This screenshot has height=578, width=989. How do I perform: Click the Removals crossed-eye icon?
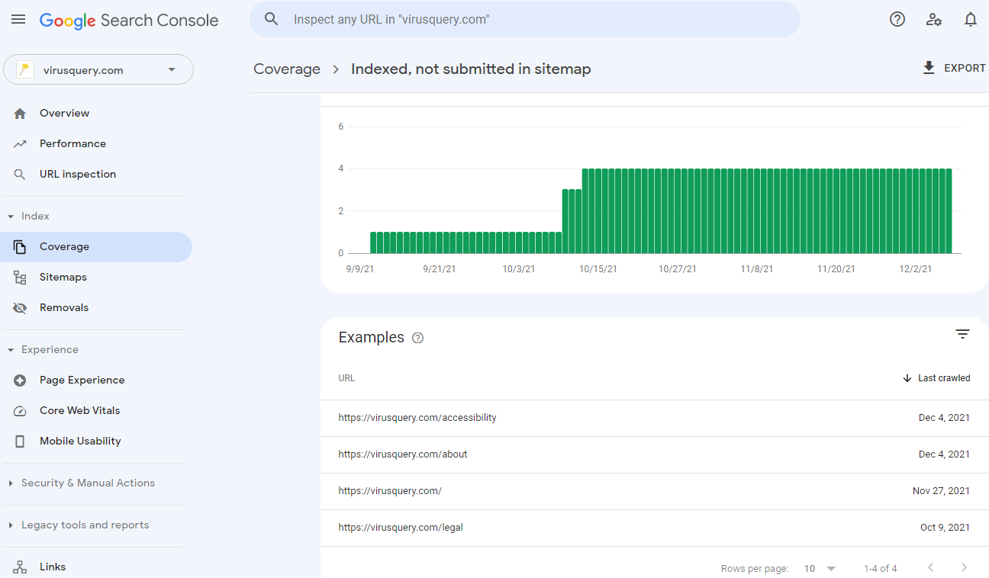pos(20,308)
